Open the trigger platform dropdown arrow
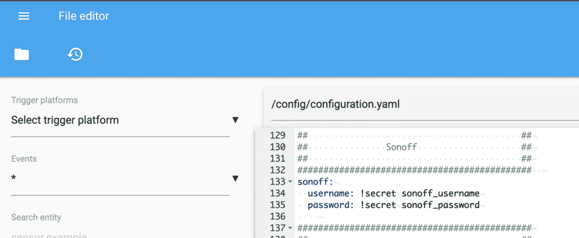 click(x=235, y=120)
